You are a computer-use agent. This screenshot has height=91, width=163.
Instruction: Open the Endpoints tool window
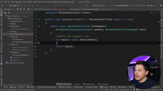[123, 87]
